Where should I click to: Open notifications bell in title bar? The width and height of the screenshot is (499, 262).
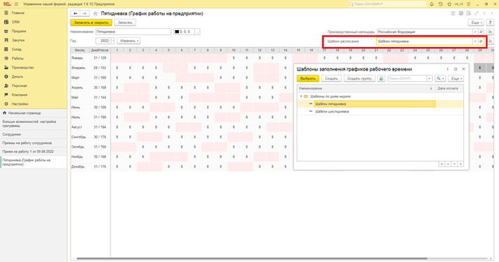(x=431, y=4)
